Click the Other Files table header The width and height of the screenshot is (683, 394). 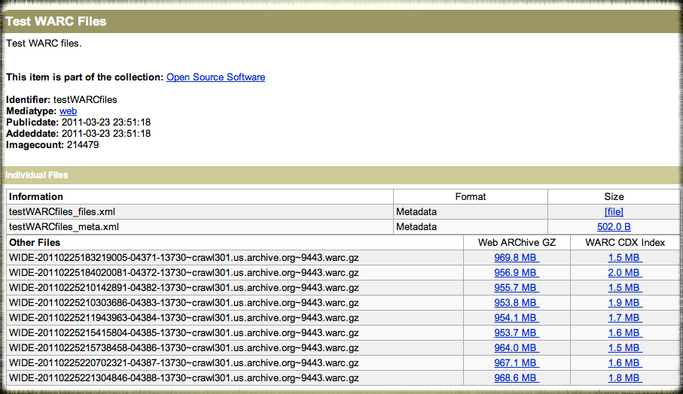(35, 242)
